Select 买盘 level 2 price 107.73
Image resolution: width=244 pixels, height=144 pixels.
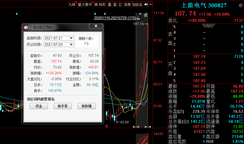199,63
